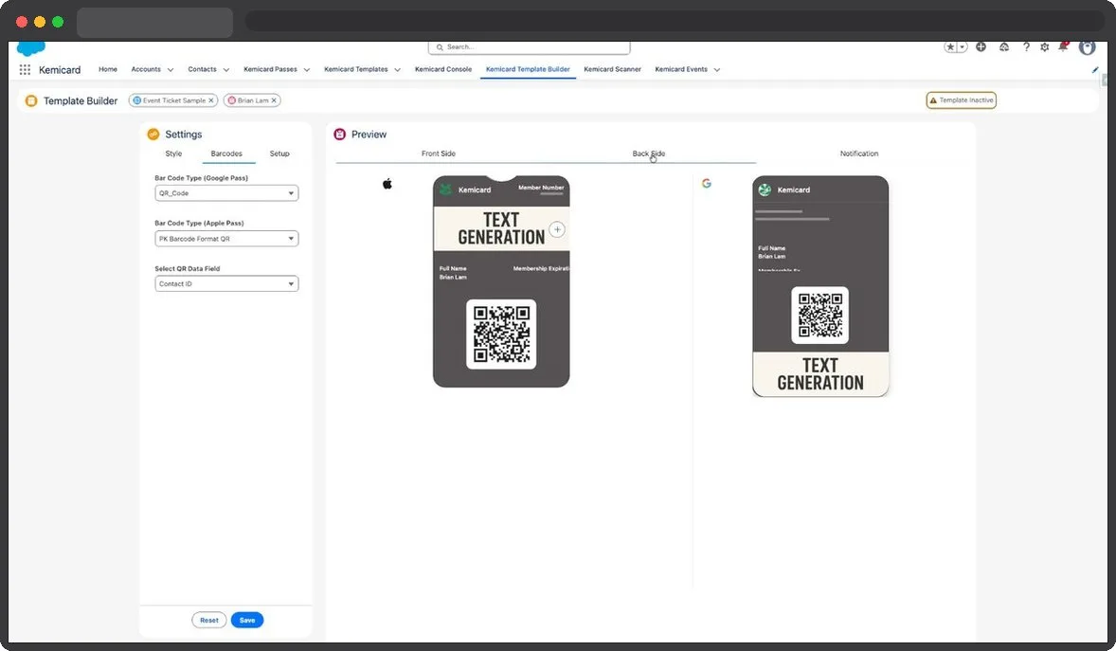
Task: Expand the Kemicard Events nav chevron
Action: [717, 70]
